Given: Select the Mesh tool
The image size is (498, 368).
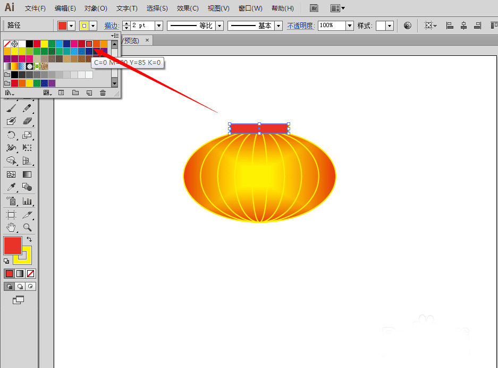Looking at the screenshot, I should click(x=12, y=174).
